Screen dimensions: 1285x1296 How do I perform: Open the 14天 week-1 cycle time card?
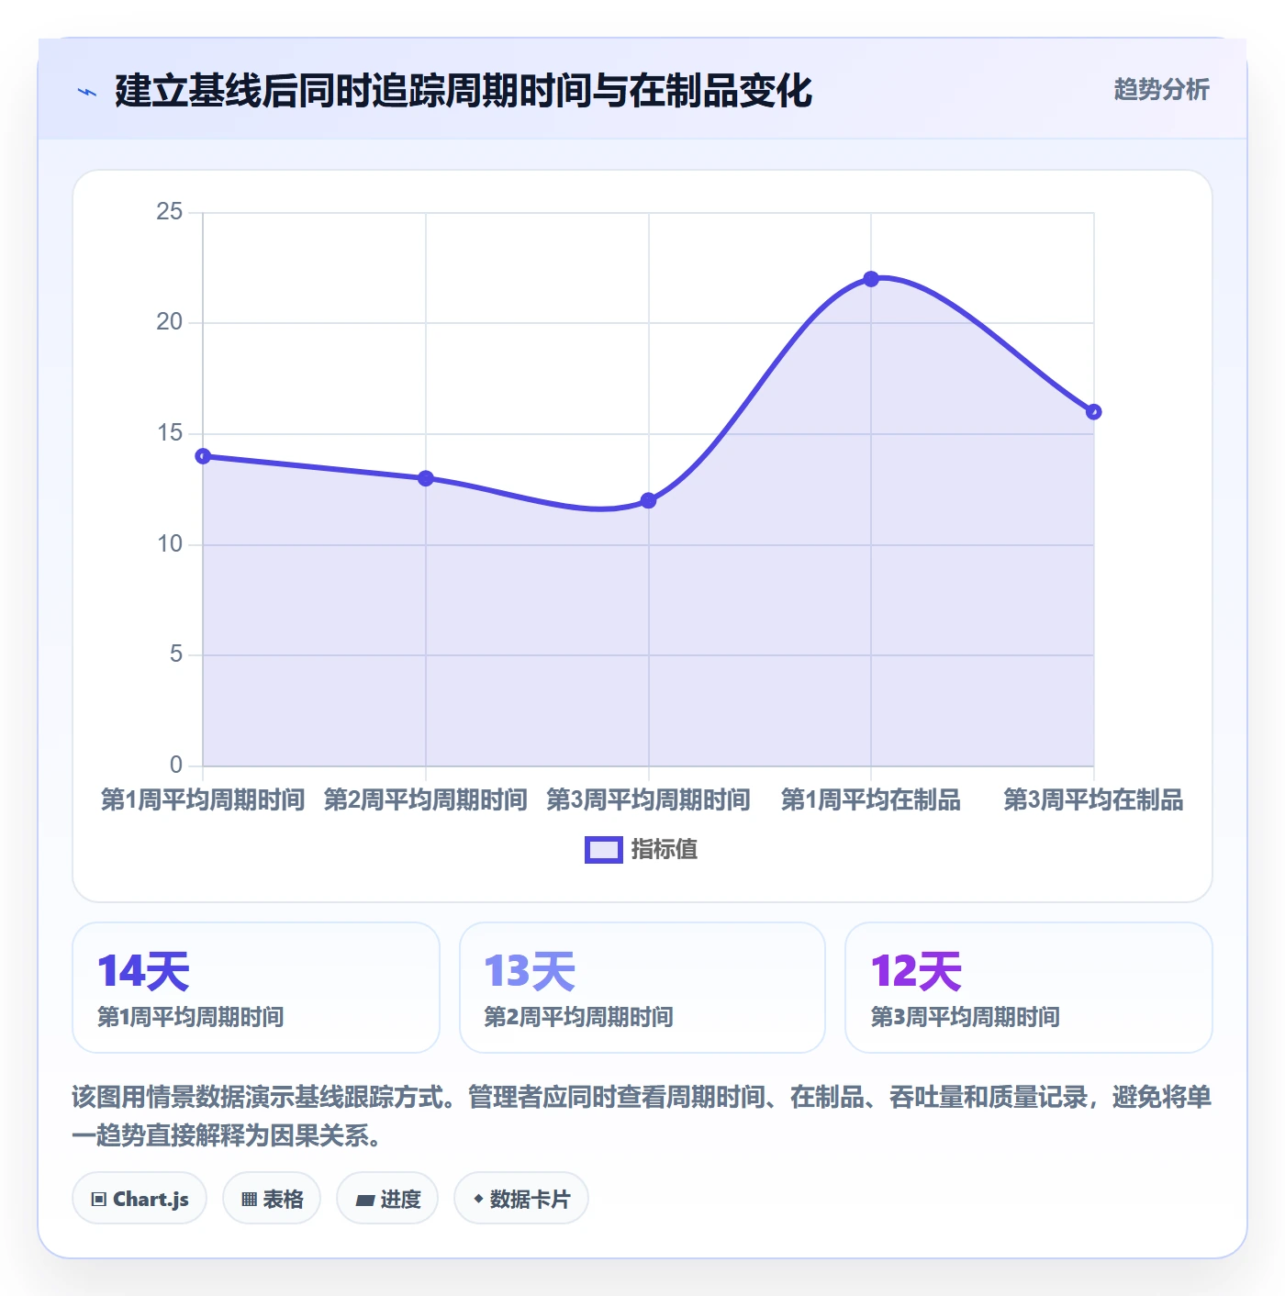pyautogui.click(x=256, y=988)
